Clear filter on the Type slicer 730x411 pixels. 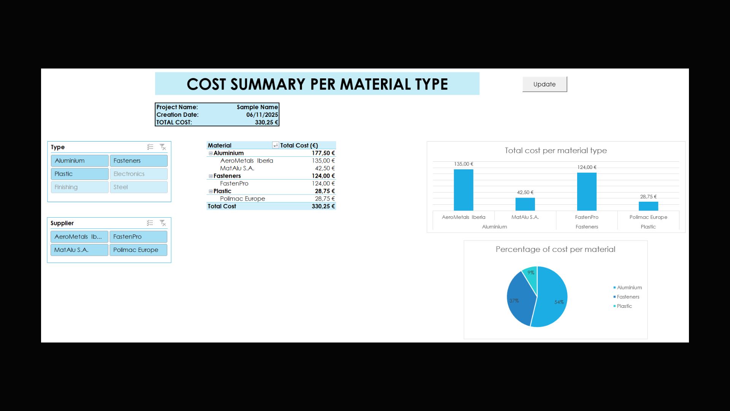163,147
